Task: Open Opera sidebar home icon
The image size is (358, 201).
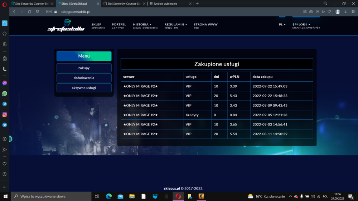Action: click(5, 23)
